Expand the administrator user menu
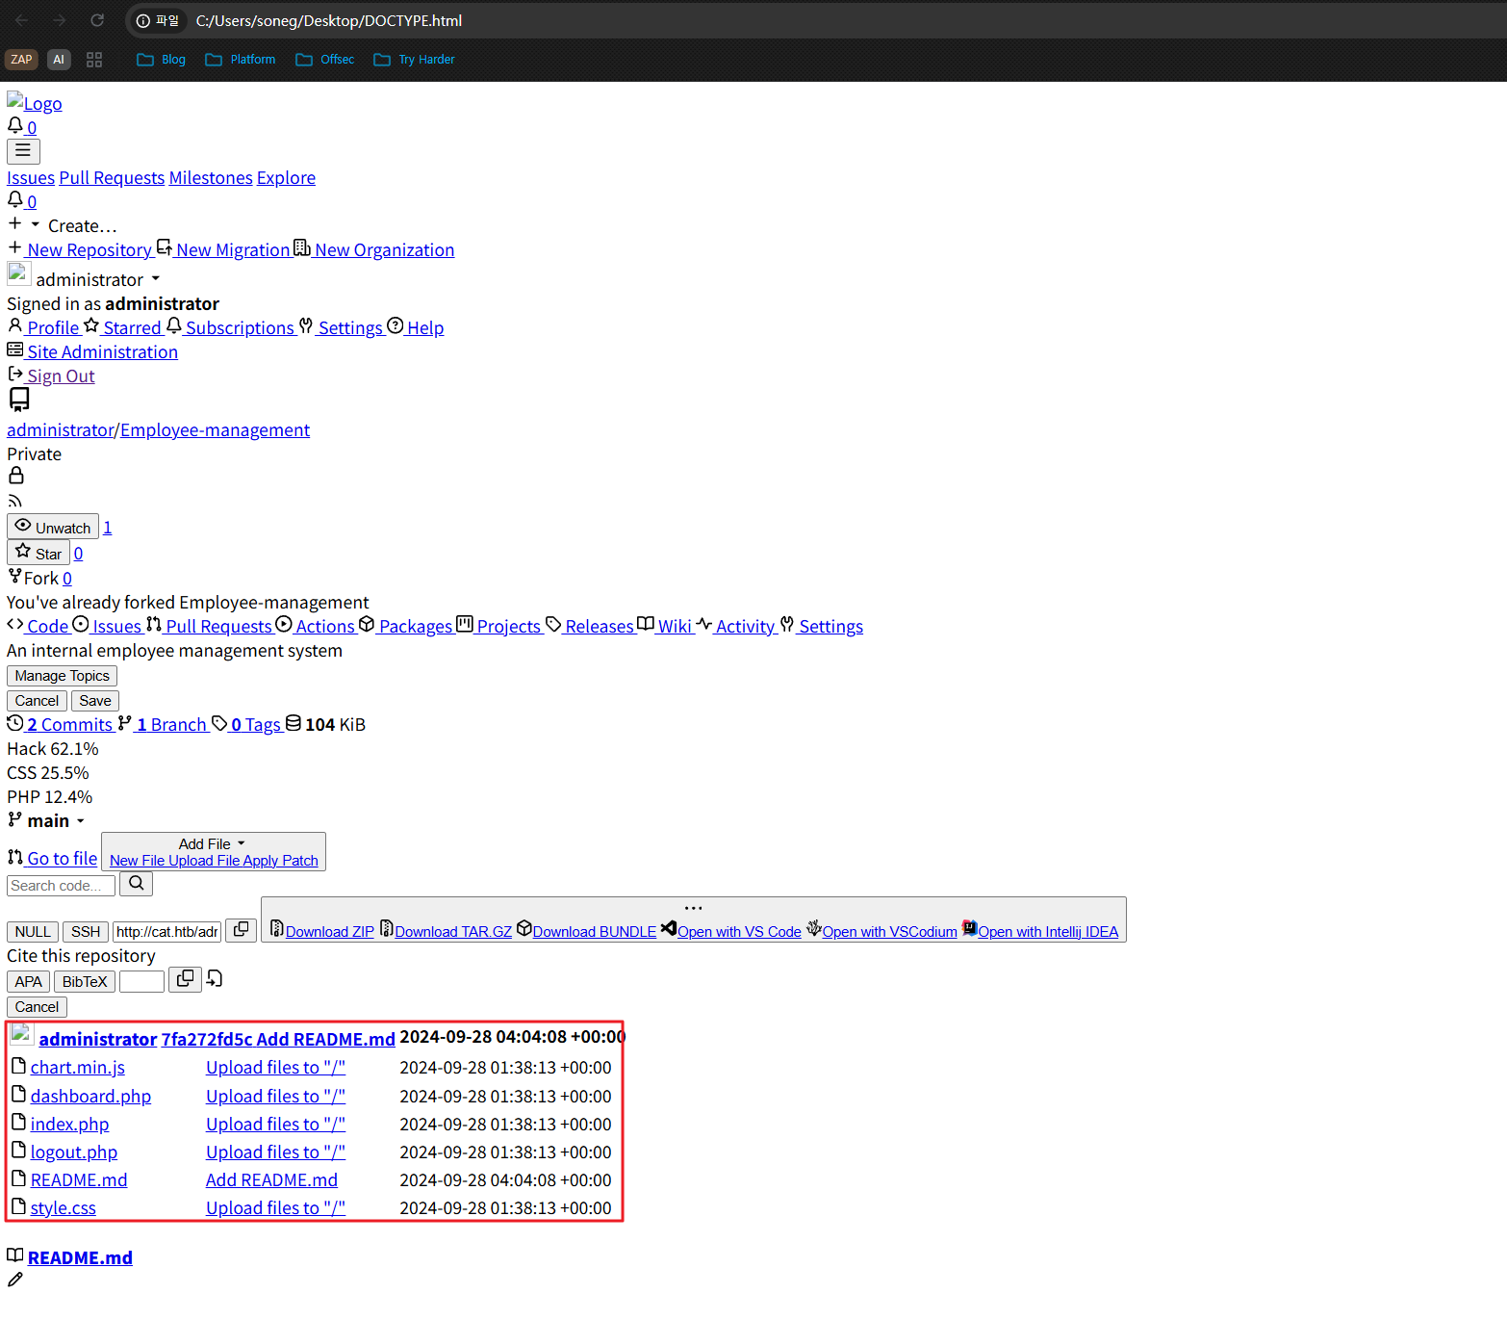1507x1320 pixels. [x=96, y=280]
